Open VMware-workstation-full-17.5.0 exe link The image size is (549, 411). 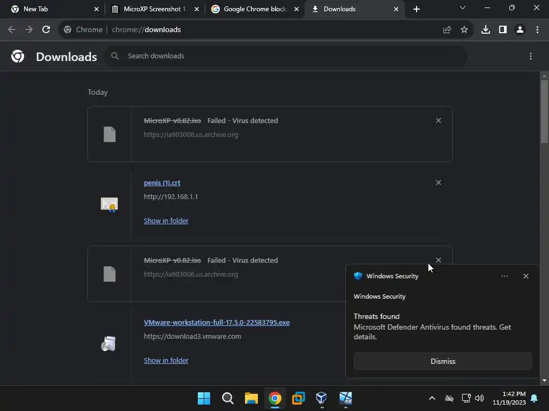pyautogui.click(x=217, y=323)
